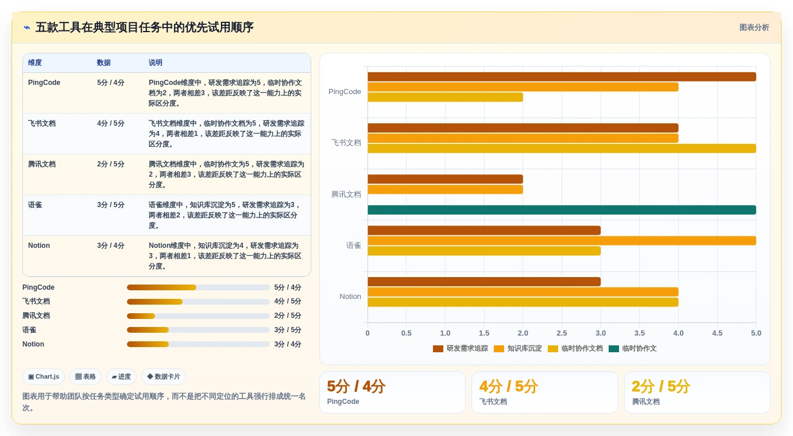Image resolution: width=793 pixels, height=436 pixels.
Task: Open the PingCode 5分 / 4分 data card
Action: pos(392,392)
